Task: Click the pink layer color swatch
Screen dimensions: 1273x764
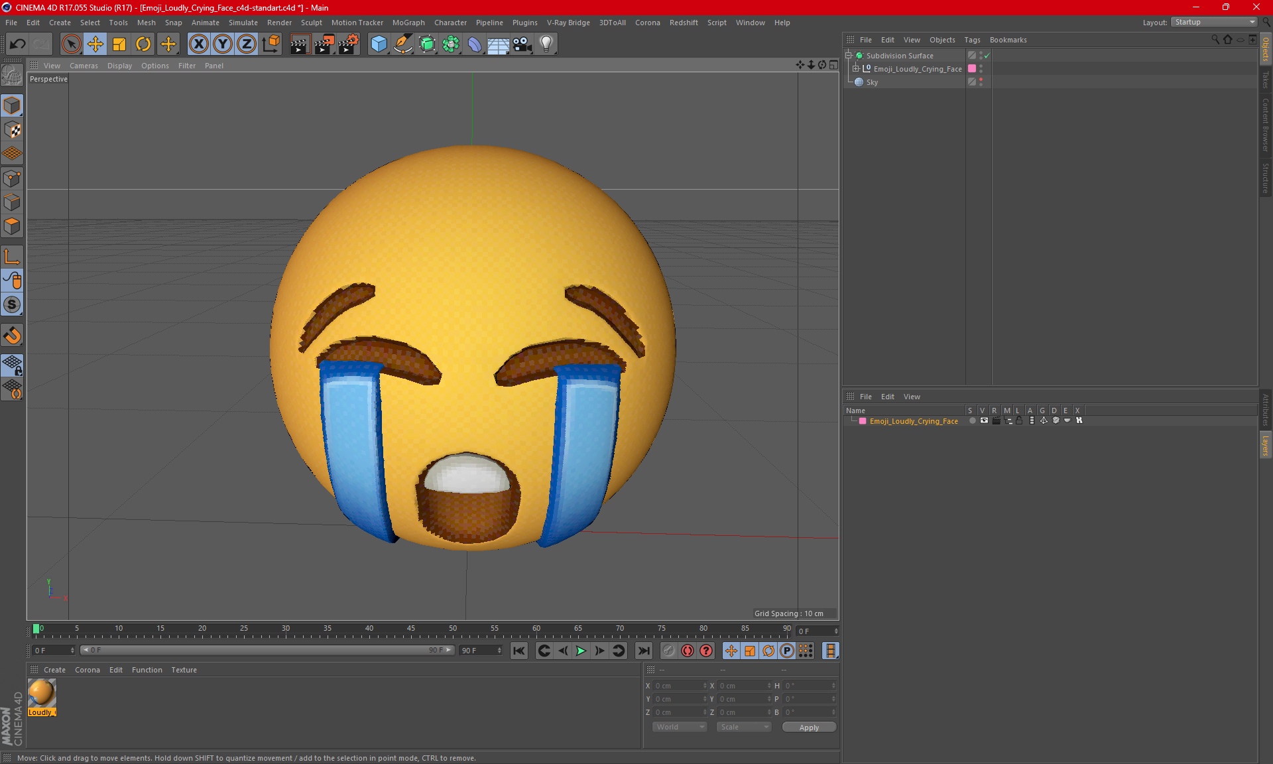Action: (x=863, y=421)
